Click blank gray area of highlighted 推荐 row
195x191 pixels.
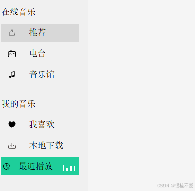(x=63, y=33)
